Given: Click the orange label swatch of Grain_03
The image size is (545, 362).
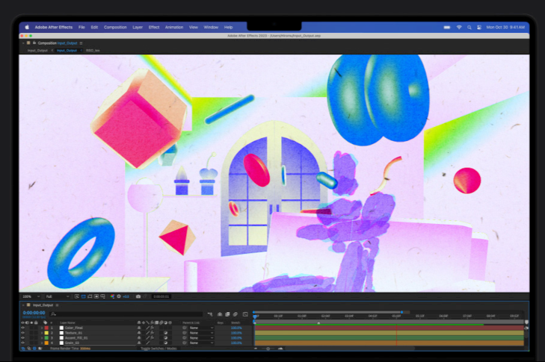Looking at the screenshot, I should click(46, 343).
